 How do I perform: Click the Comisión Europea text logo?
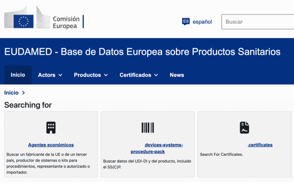[x=66, y=22]
